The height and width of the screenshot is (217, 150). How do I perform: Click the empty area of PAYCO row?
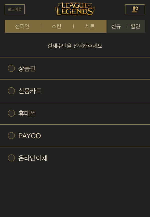(95, 136)
